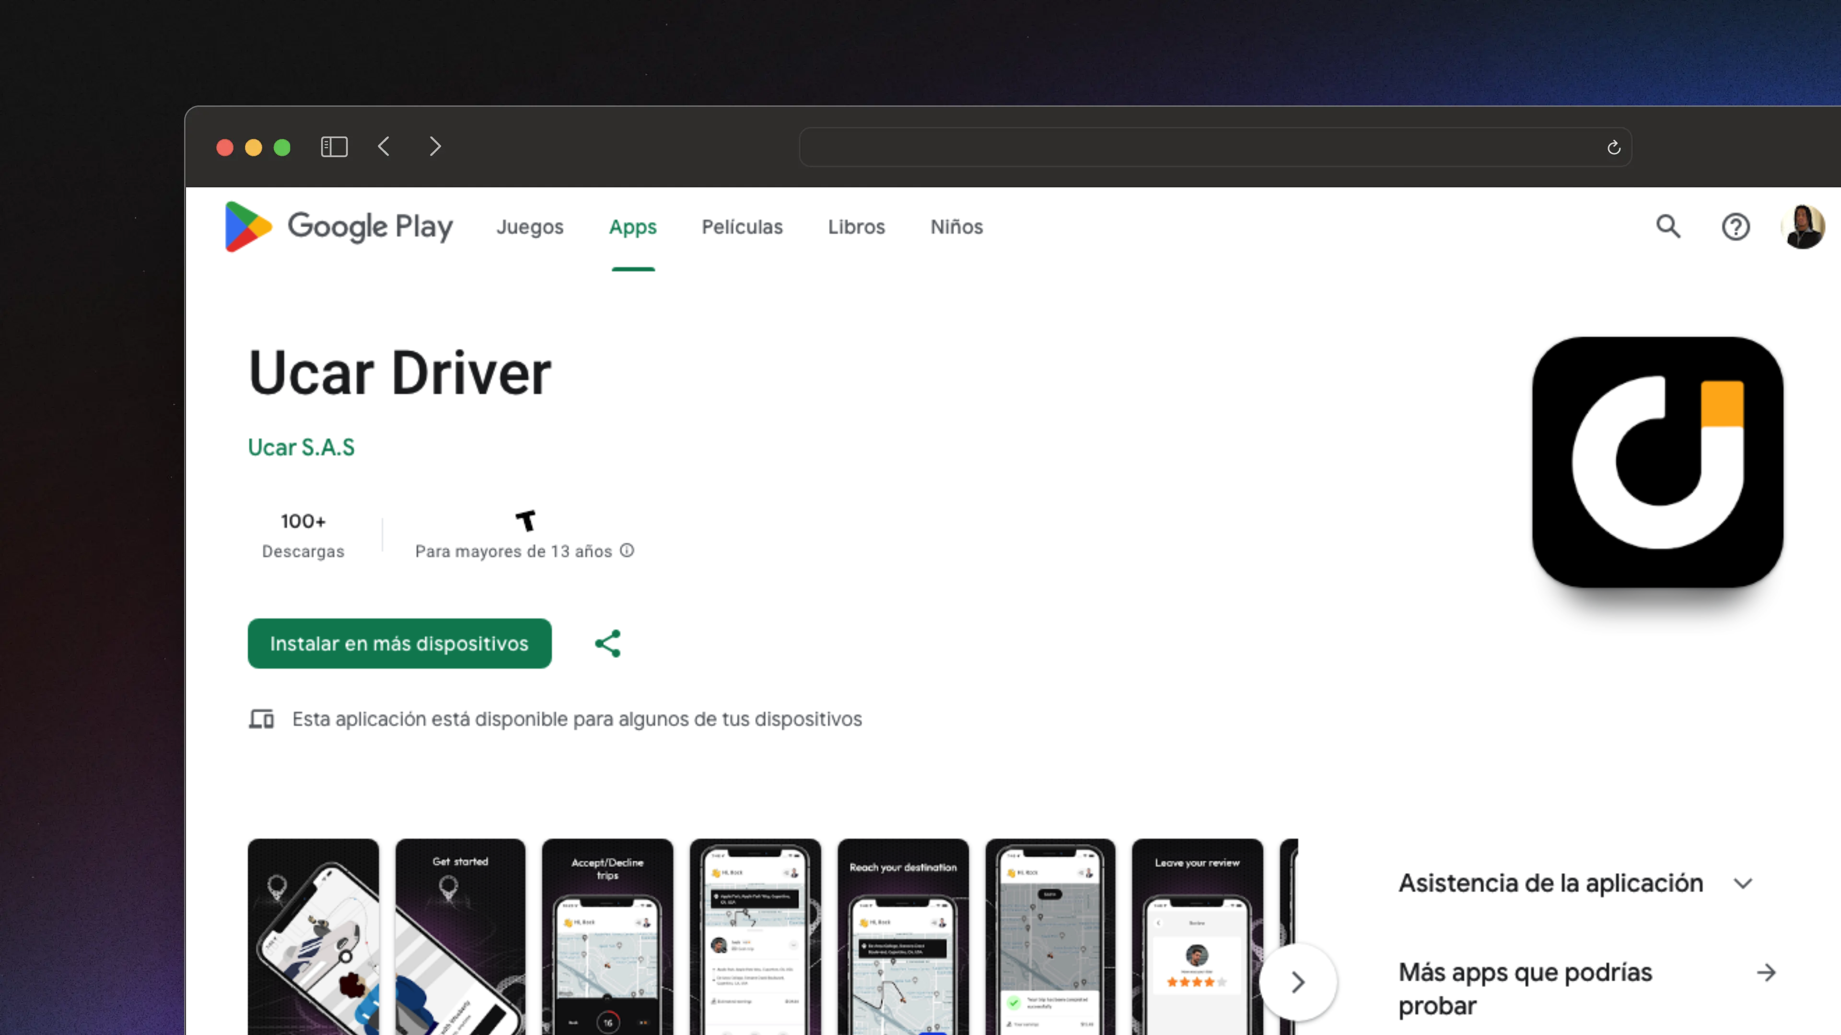Open the Accept/Decline trips screenshot

tap(607, 936)
